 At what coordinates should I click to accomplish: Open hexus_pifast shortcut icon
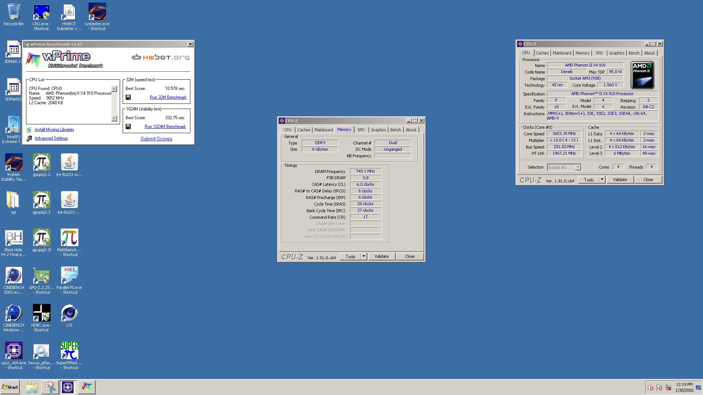[x=41, y=356]
